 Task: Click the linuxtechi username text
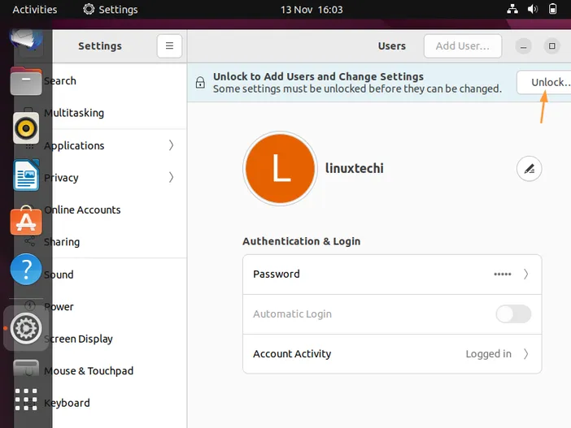tap(355, 168)
